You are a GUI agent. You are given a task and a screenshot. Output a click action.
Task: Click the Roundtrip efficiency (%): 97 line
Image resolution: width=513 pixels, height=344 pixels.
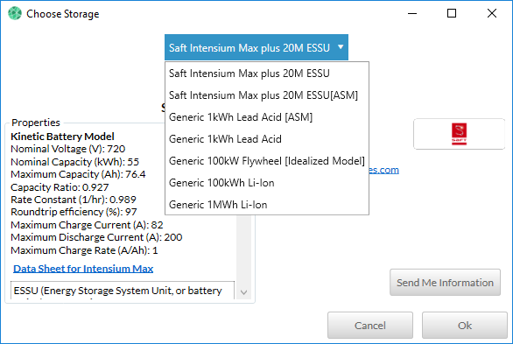tap(74, 212)
